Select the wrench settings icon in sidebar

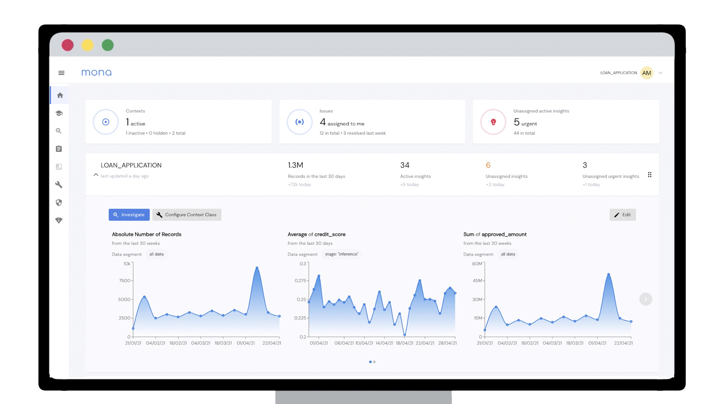pos(59,185)
